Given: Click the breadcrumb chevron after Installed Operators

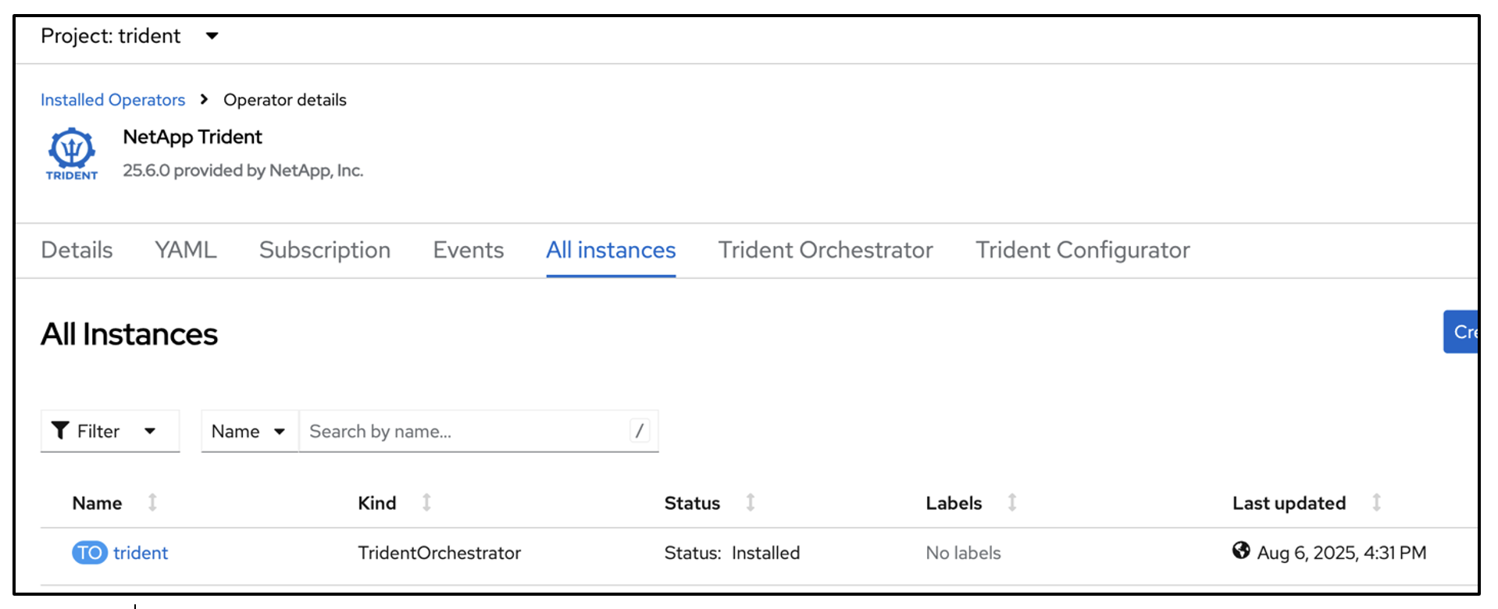Looking at the screenshot, I should (203, 99).
